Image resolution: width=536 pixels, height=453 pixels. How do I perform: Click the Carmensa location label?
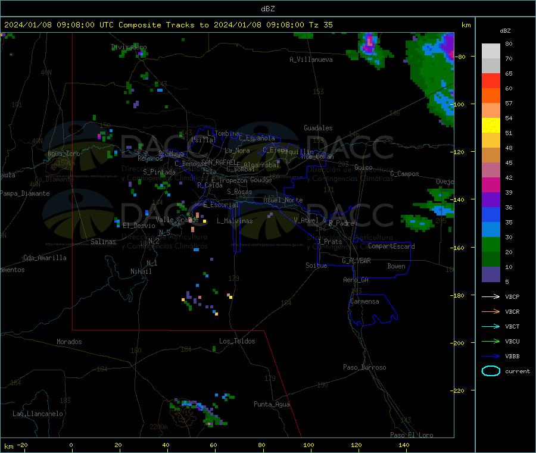coord(364,301)
